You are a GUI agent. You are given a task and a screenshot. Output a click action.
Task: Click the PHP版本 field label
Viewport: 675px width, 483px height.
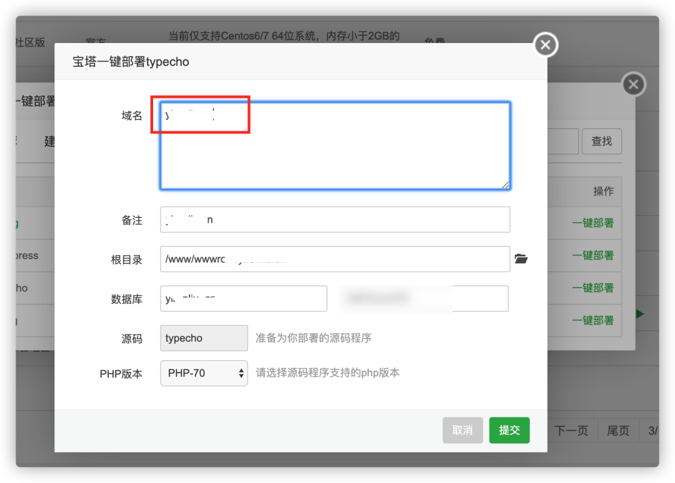click(x=121, y=374)
